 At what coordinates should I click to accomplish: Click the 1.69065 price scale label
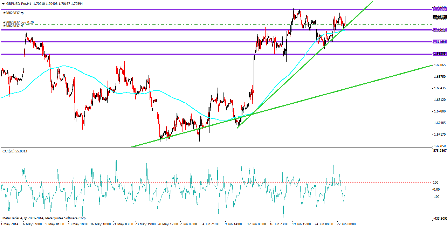439,65
